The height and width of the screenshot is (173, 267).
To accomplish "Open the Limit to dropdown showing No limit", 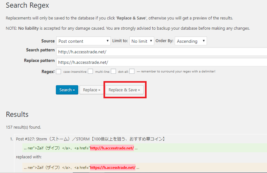I will 142,41.
